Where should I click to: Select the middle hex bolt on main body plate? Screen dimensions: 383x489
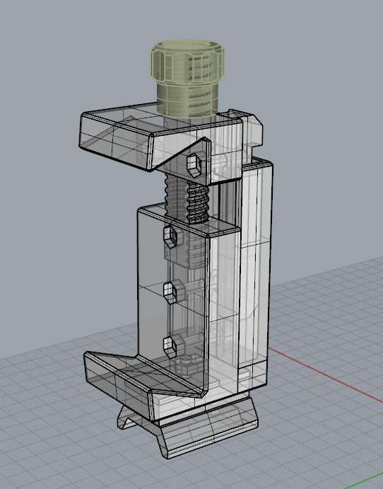(x=170, y=292)
